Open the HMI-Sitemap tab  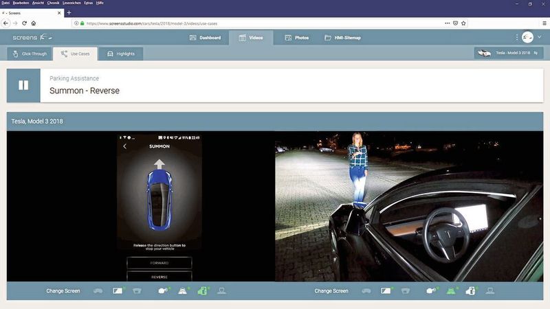tap(342, 38)
